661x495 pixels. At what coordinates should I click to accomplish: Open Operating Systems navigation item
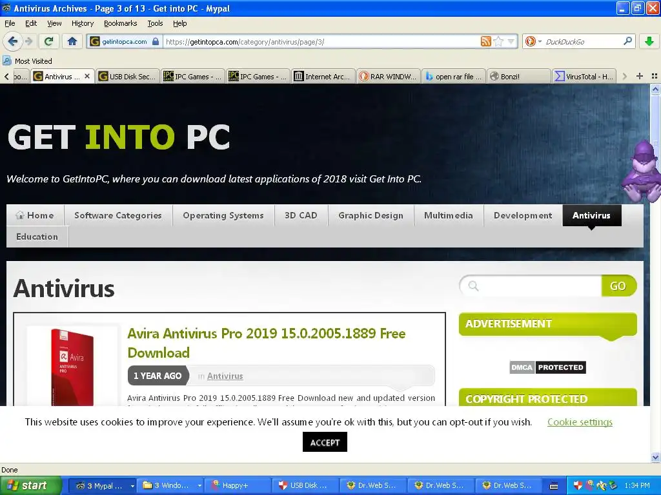pyautogui.click(x=223, y=215)
